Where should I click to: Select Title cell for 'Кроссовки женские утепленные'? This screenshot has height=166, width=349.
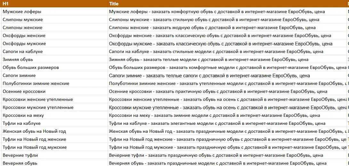227,99
